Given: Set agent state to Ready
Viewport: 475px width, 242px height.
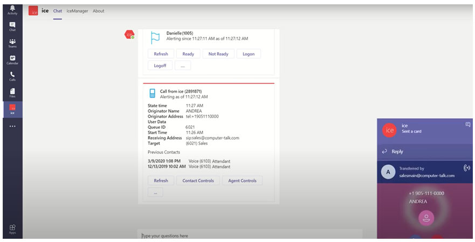Looking at the screenshot, I should click(188, 54).
